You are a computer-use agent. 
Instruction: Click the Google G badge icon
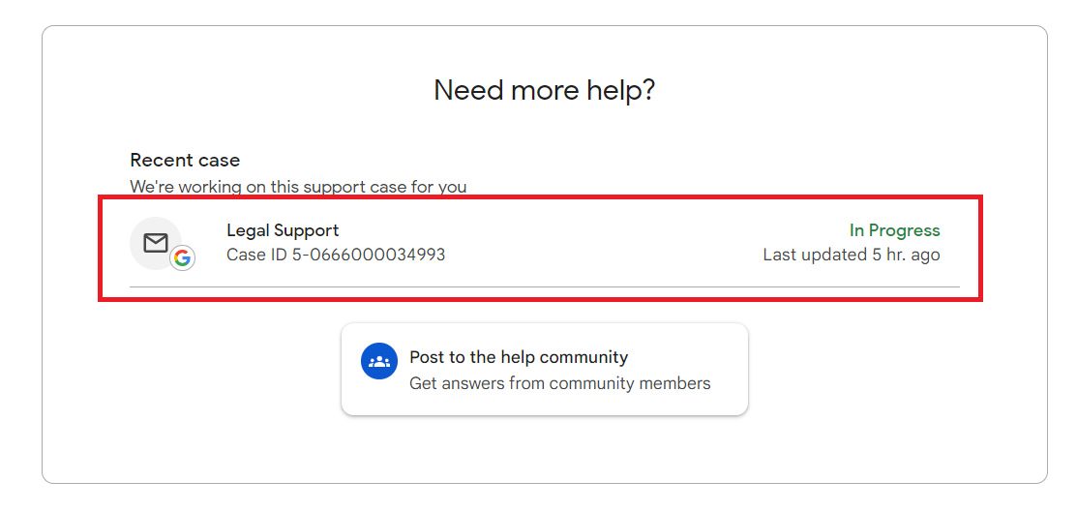click(x=182, y=258)
